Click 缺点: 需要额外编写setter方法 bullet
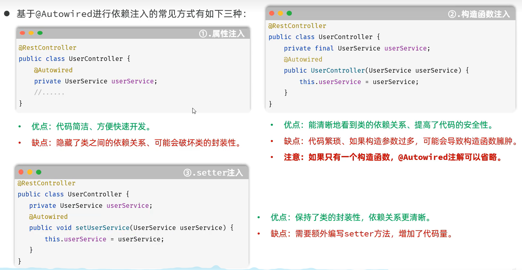The image size is (522, 270). 362,234
